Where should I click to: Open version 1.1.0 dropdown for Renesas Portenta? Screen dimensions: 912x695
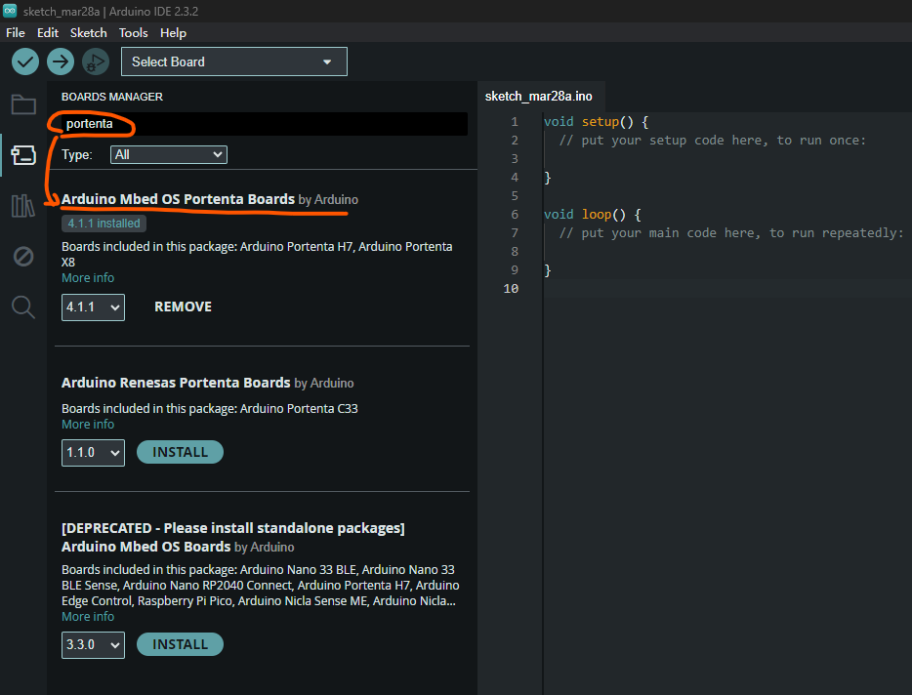93,453
